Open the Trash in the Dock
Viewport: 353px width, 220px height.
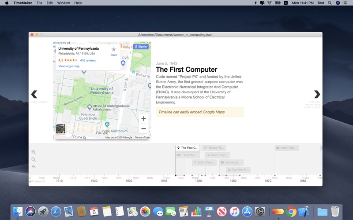pos(335,212)
